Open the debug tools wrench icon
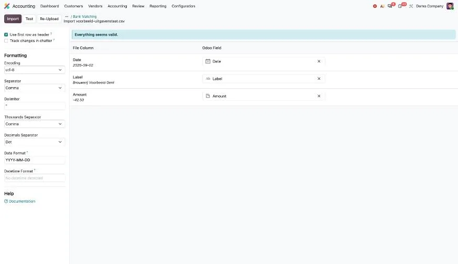Screen dimensions: 458x264 [x=411, y=6]
